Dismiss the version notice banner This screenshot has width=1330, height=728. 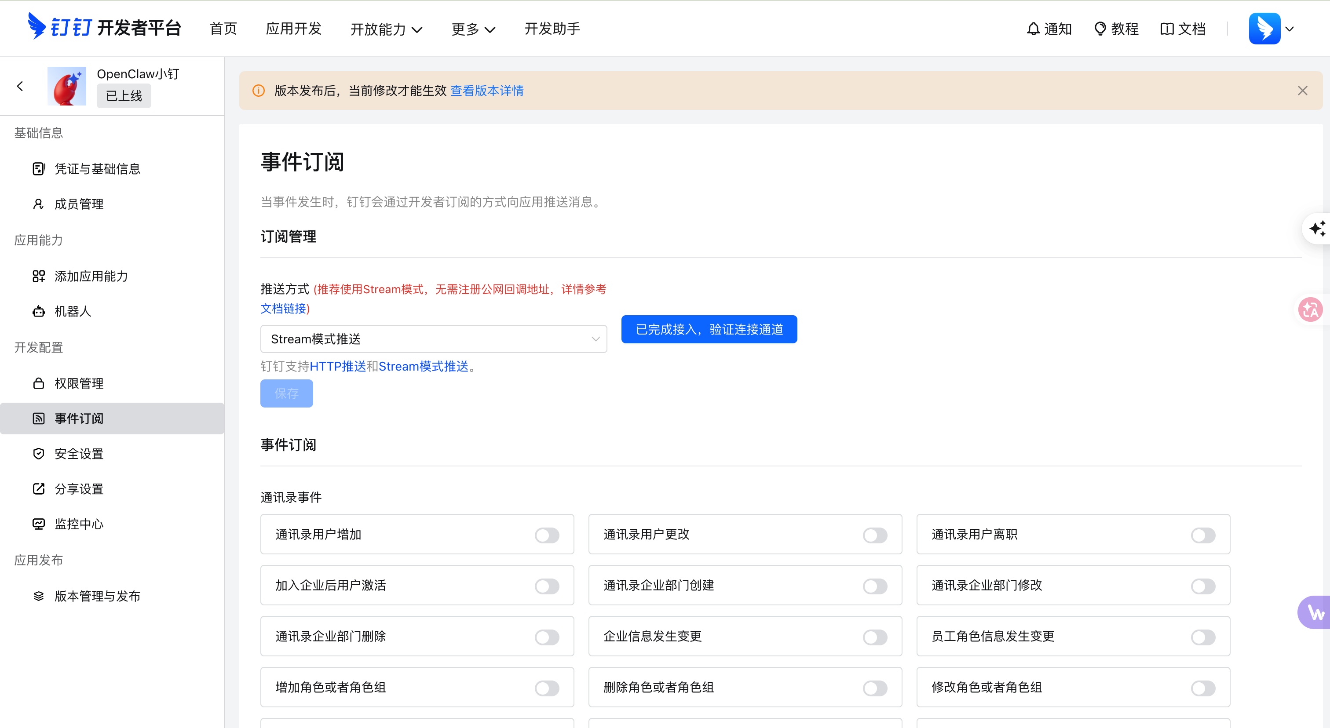pyautogui.click(x=1302, y=90)
